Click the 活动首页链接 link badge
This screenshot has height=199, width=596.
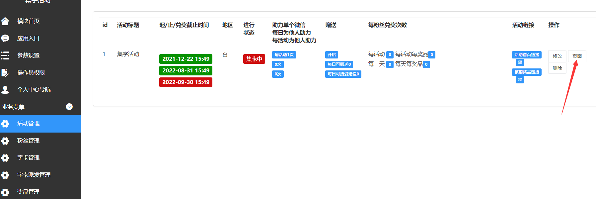pyautogui.click(x=527, y=55)
